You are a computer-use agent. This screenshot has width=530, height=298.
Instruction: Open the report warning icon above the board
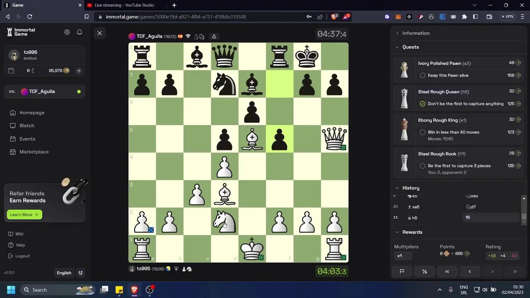pos(214,36)
